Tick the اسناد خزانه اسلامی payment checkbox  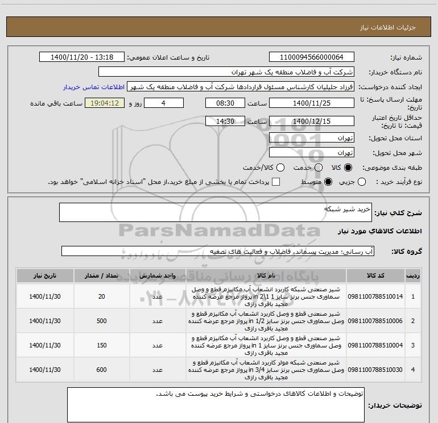[x=276, y=182]
